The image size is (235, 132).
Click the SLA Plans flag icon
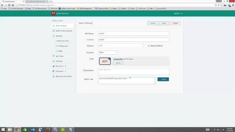54,56
